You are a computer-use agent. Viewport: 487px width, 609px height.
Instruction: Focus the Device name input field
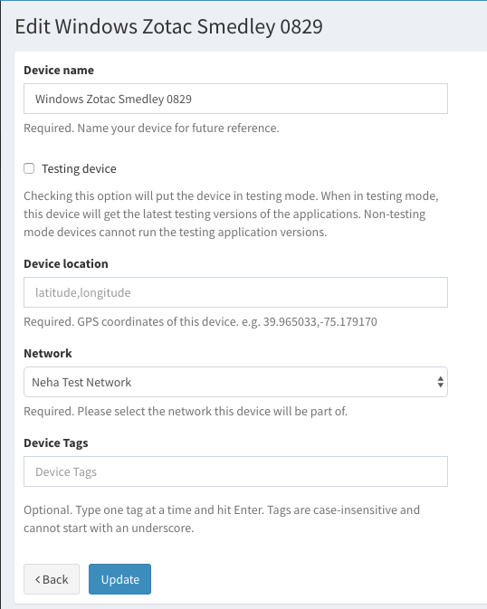(235, 99)
